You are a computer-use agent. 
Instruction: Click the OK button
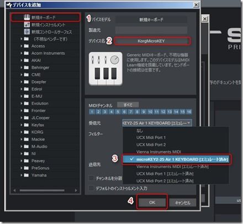click(152, 202)
